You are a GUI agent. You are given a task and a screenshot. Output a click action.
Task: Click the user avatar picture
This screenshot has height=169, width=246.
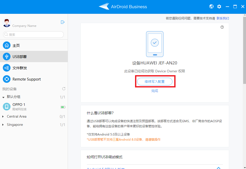click(x=7, y=23)
